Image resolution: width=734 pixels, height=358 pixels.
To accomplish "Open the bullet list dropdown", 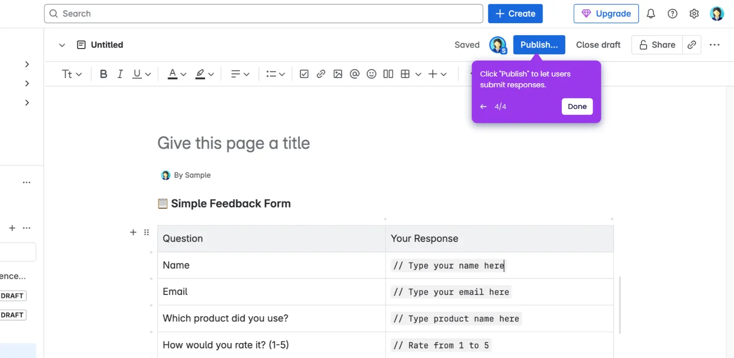I will [276, 74].
